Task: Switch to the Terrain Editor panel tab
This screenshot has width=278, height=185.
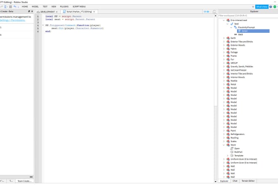Action: [248, 181]
